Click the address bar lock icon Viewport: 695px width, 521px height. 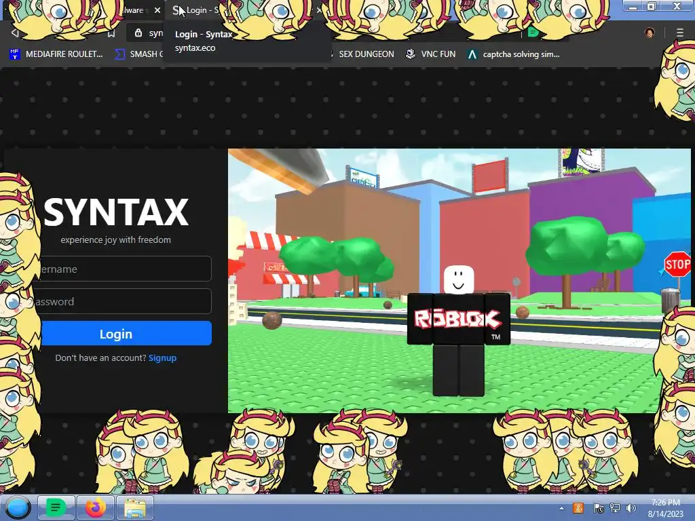pos(138,33)
